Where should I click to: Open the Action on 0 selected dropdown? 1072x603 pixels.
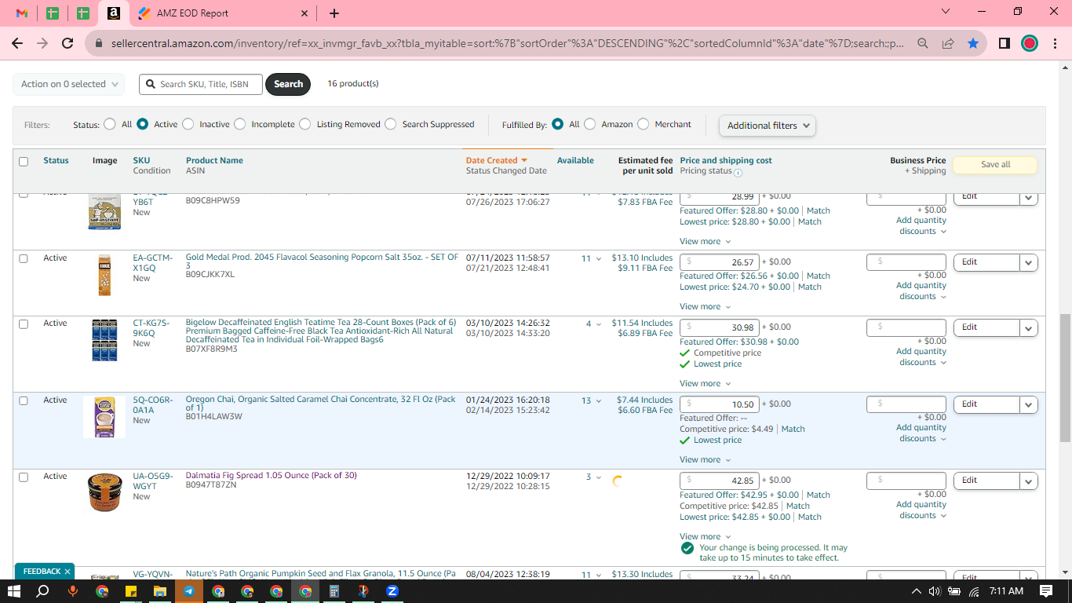(x=69, y=84)
